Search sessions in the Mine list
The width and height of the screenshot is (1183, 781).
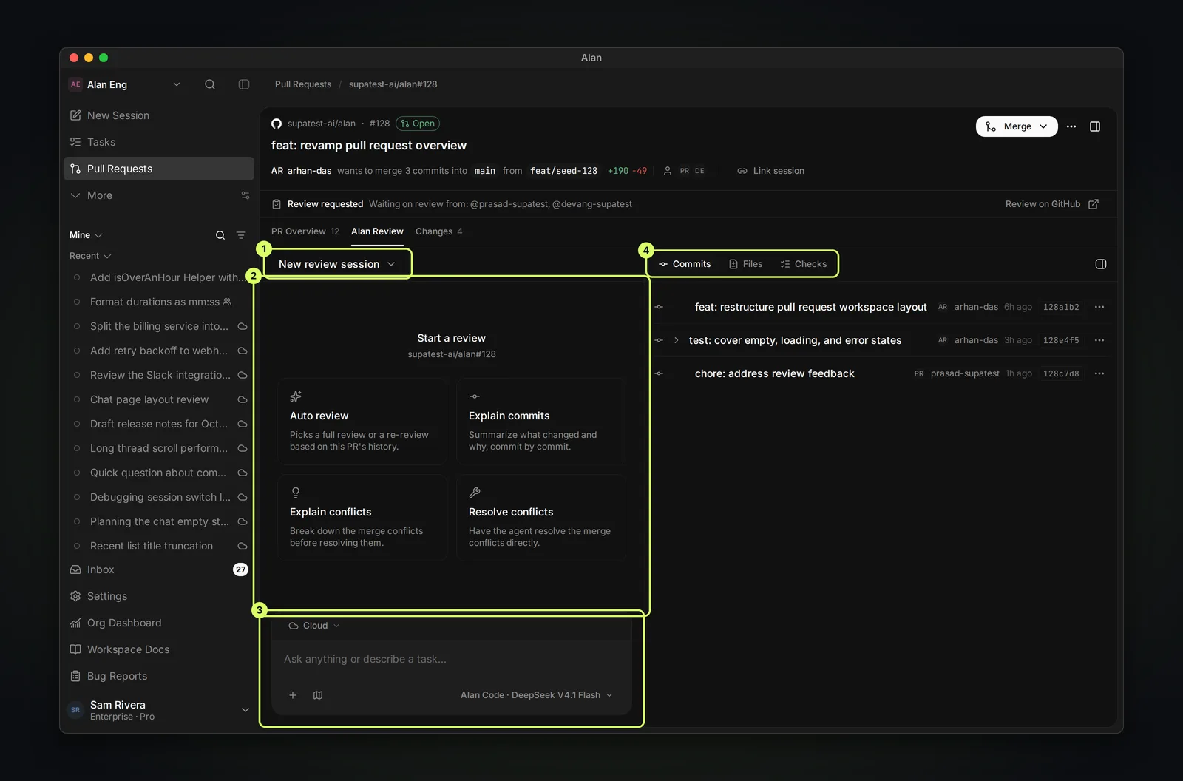pyautogui.click(x=220, y=235)
